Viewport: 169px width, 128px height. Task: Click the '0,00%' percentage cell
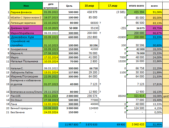point(154,112)
